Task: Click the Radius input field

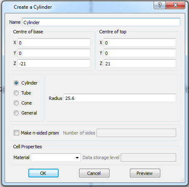Action: (x=120, y=98)
